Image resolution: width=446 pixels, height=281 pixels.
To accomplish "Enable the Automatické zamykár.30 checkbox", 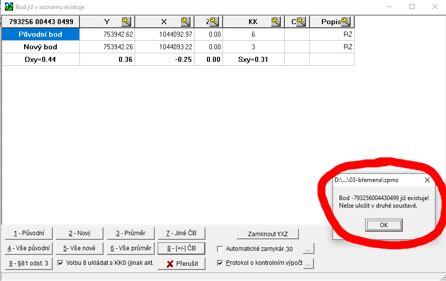I will (x=220, y=249).
